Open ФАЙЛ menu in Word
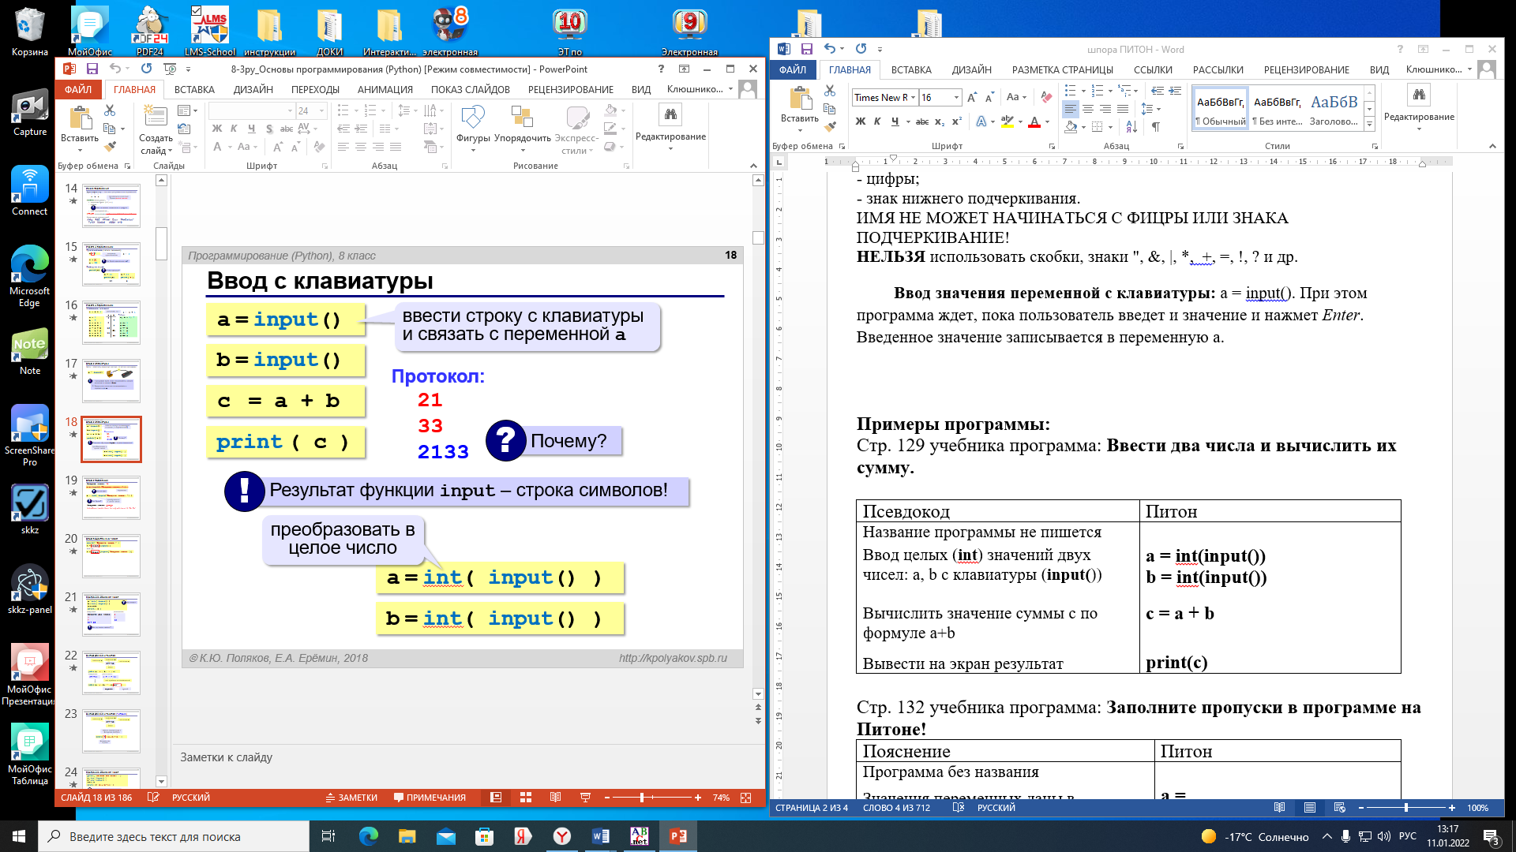The width and height of the screenshot is (1516, 852). 793,69
